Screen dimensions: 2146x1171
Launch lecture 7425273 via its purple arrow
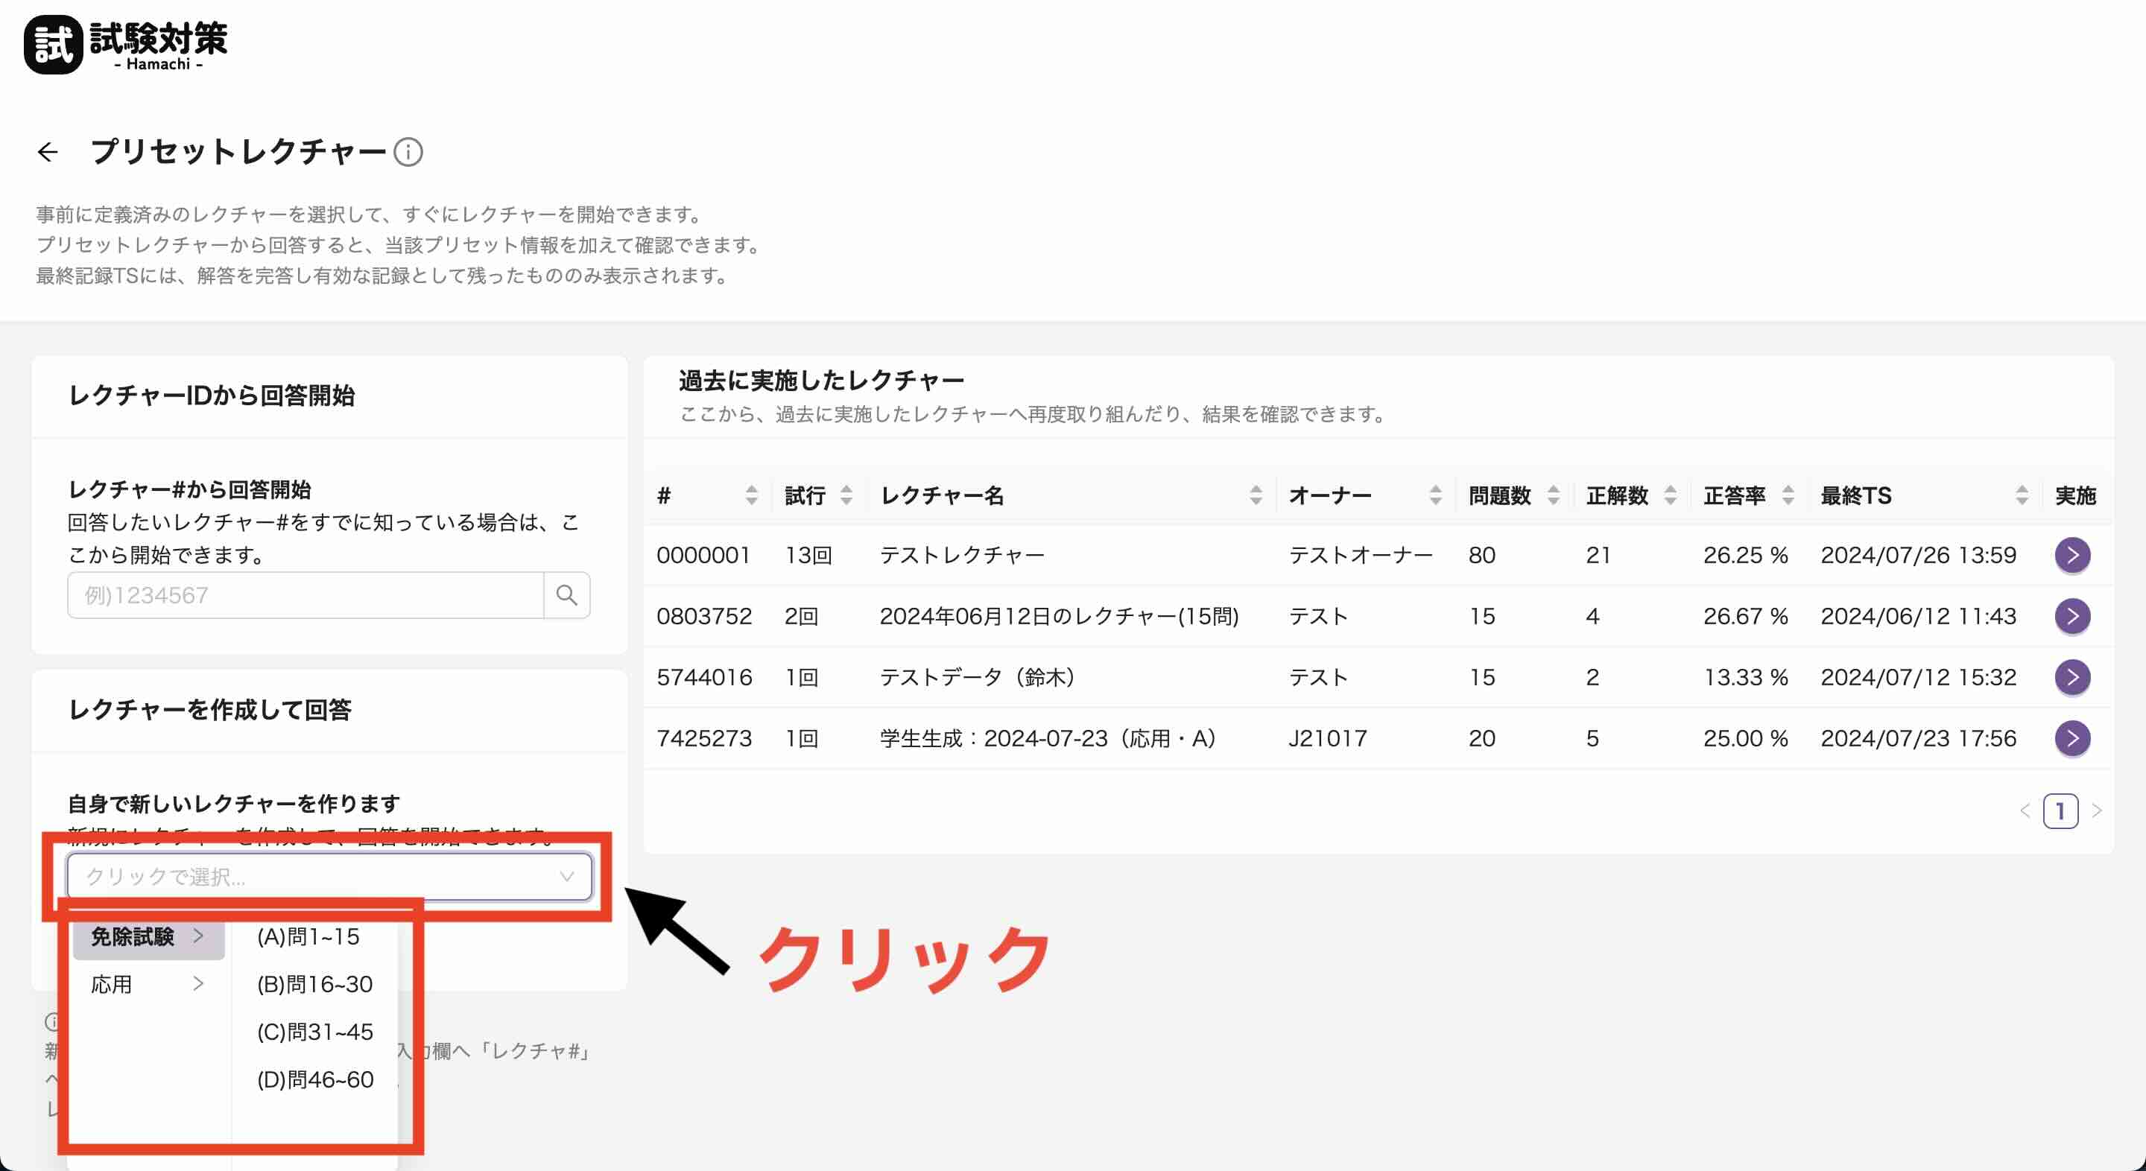(x=2071, y=738)
